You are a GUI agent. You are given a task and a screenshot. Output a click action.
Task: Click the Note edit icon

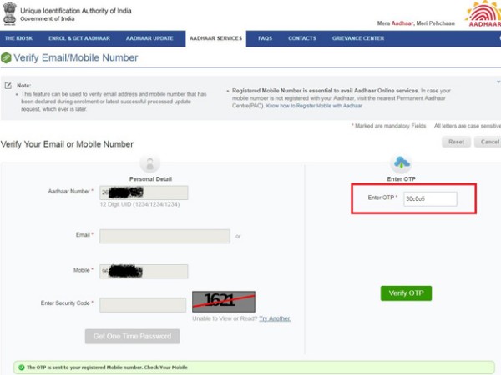click(8, 86)
